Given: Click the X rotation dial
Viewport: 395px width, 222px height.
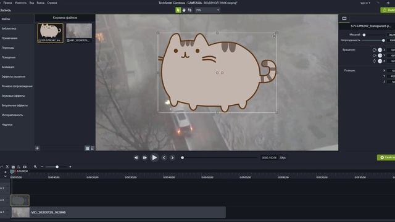Looking at the screenshot, I should coord(380,61).
